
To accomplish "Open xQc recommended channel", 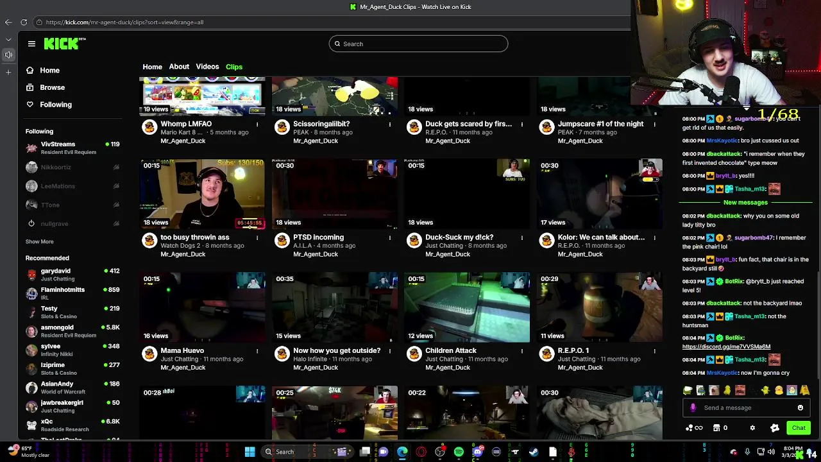I will click(x=72, y=425).
